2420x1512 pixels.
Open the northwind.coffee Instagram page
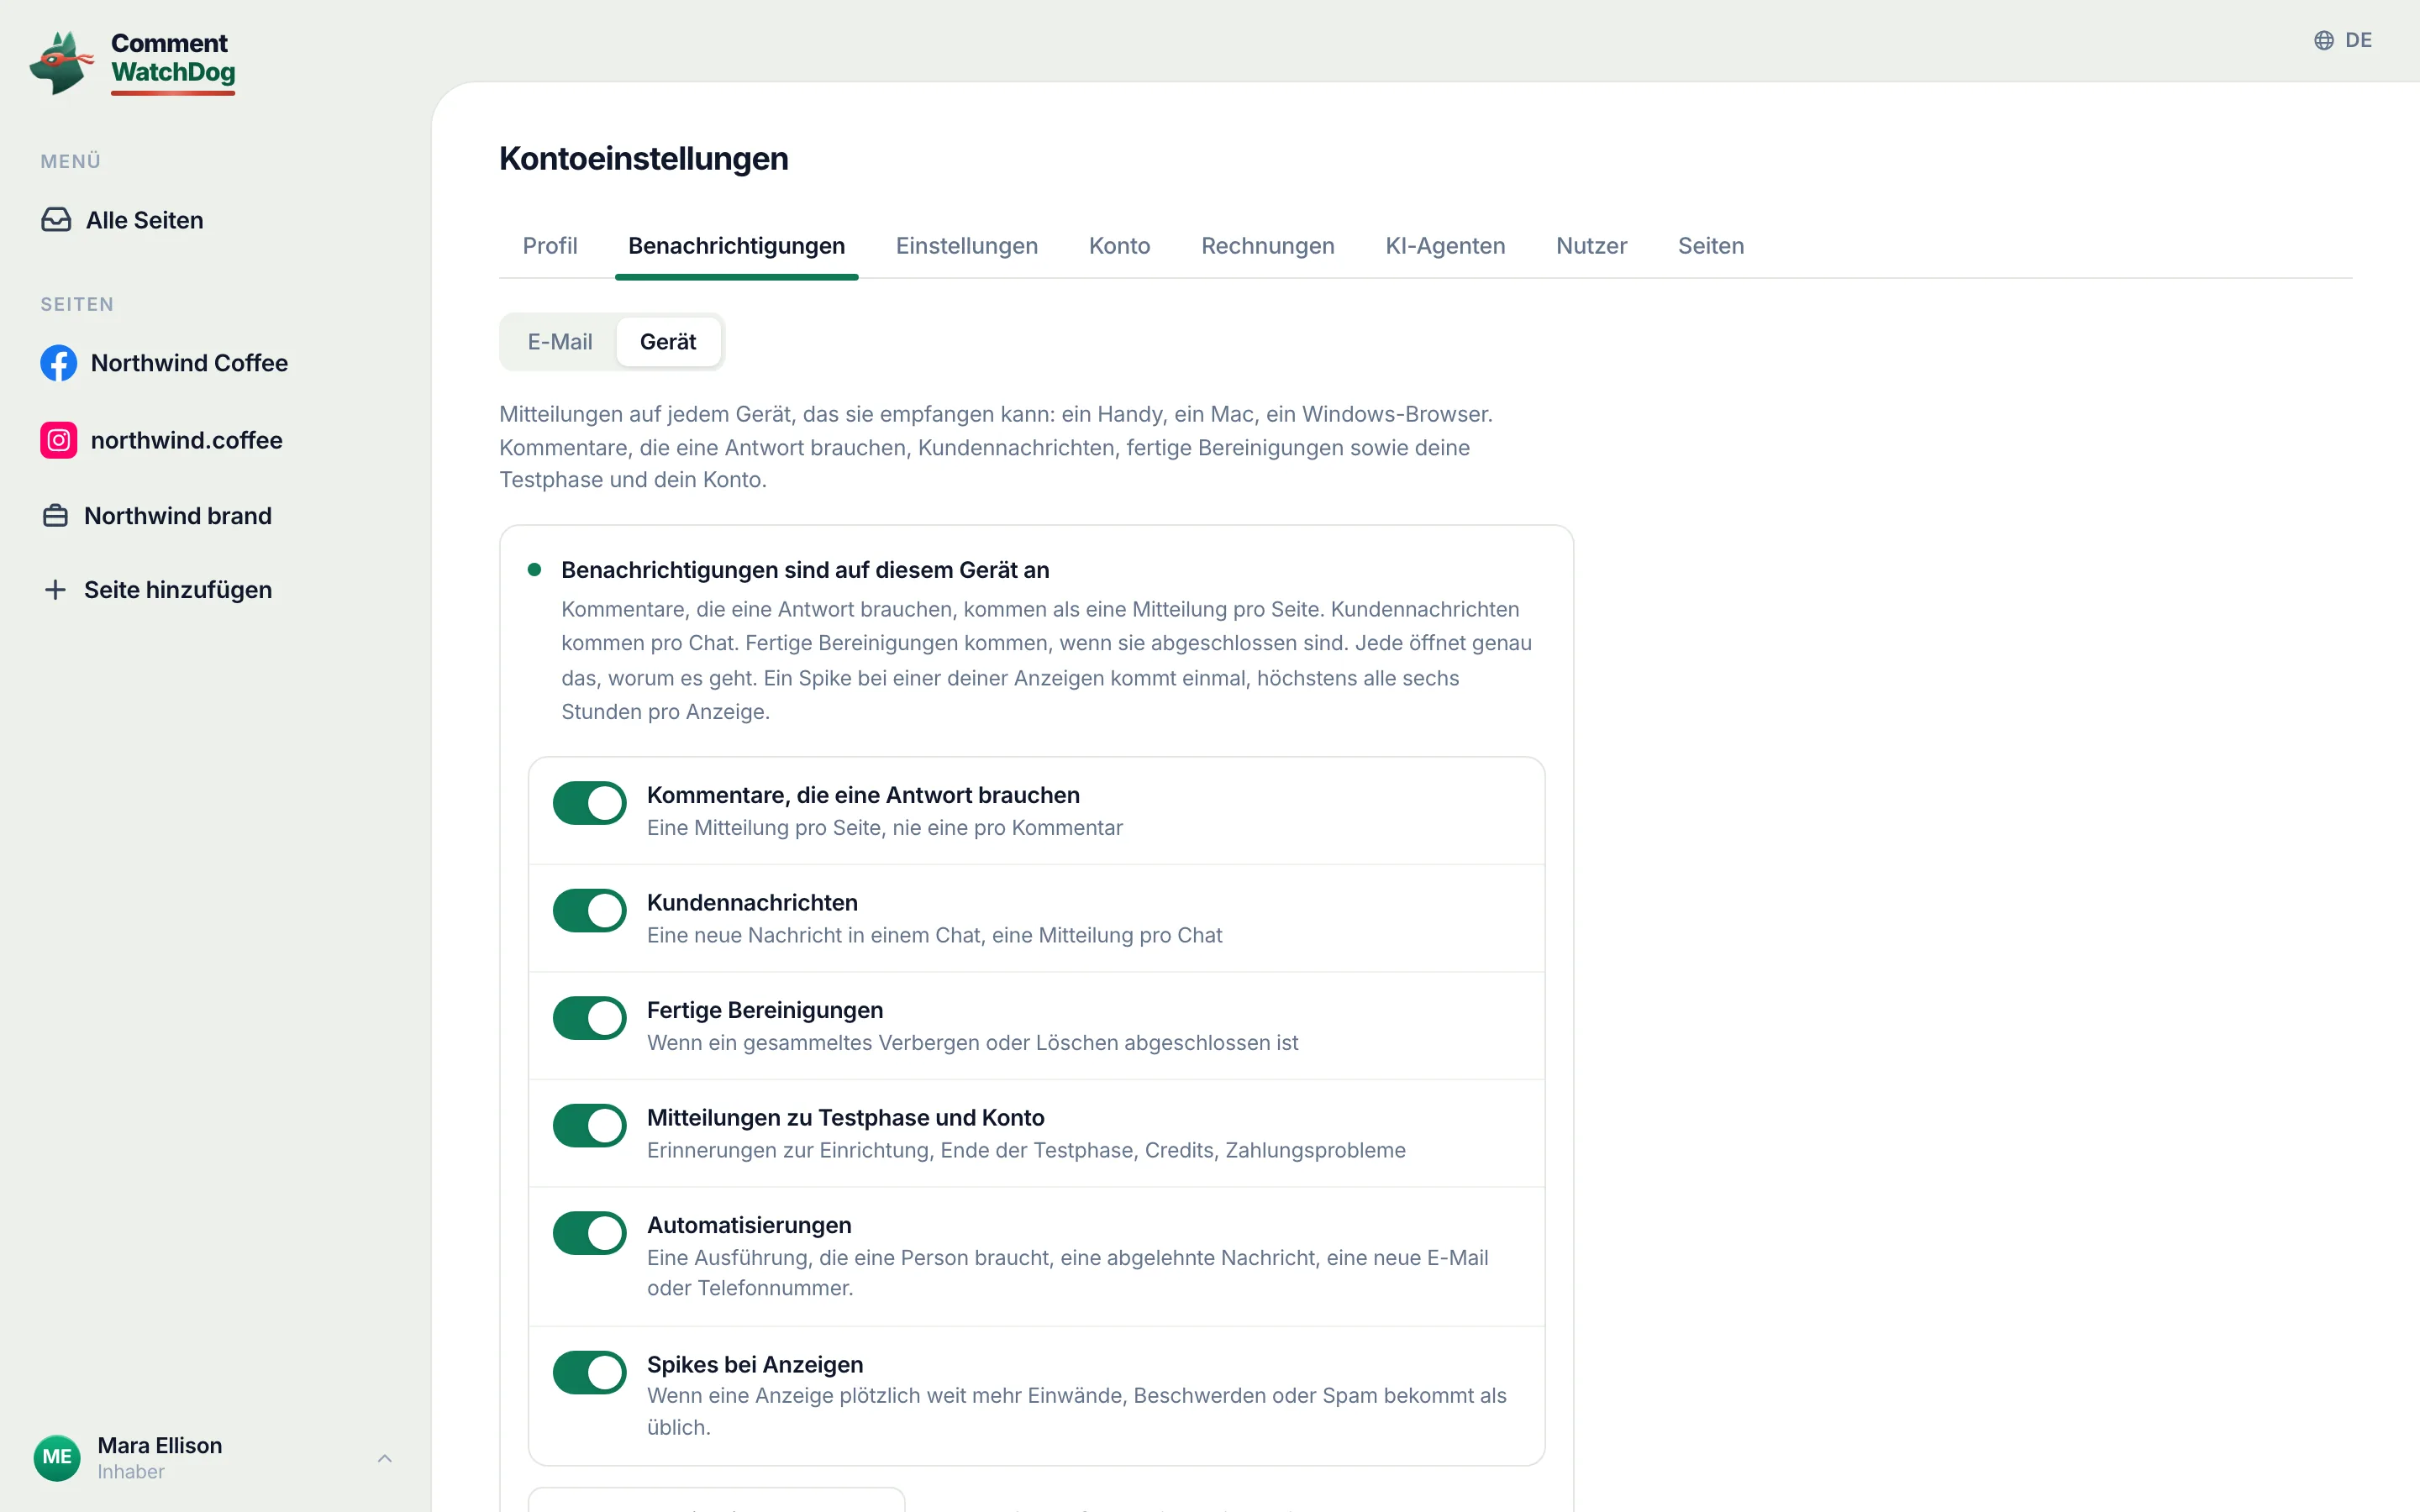tap(162, 440)
